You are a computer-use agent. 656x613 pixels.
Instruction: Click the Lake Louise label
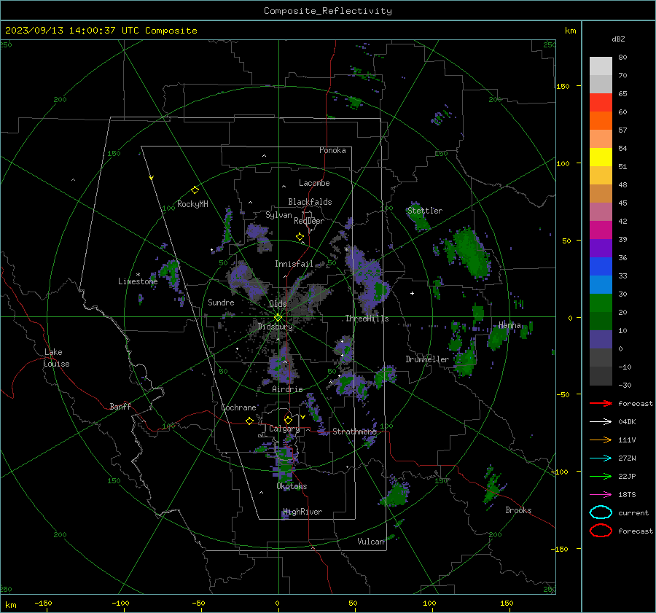(56, 358)
